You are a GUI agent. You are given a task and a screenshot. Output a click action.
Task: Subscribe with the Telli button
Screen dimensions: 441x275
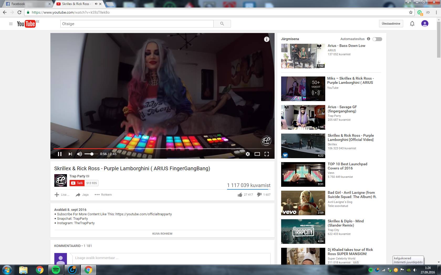pos(77,183)
